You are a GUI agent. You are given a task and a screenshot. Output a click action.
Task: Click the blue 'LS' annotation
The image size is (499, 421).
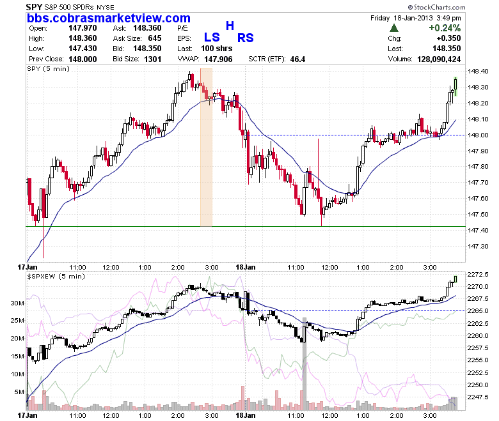212,38
